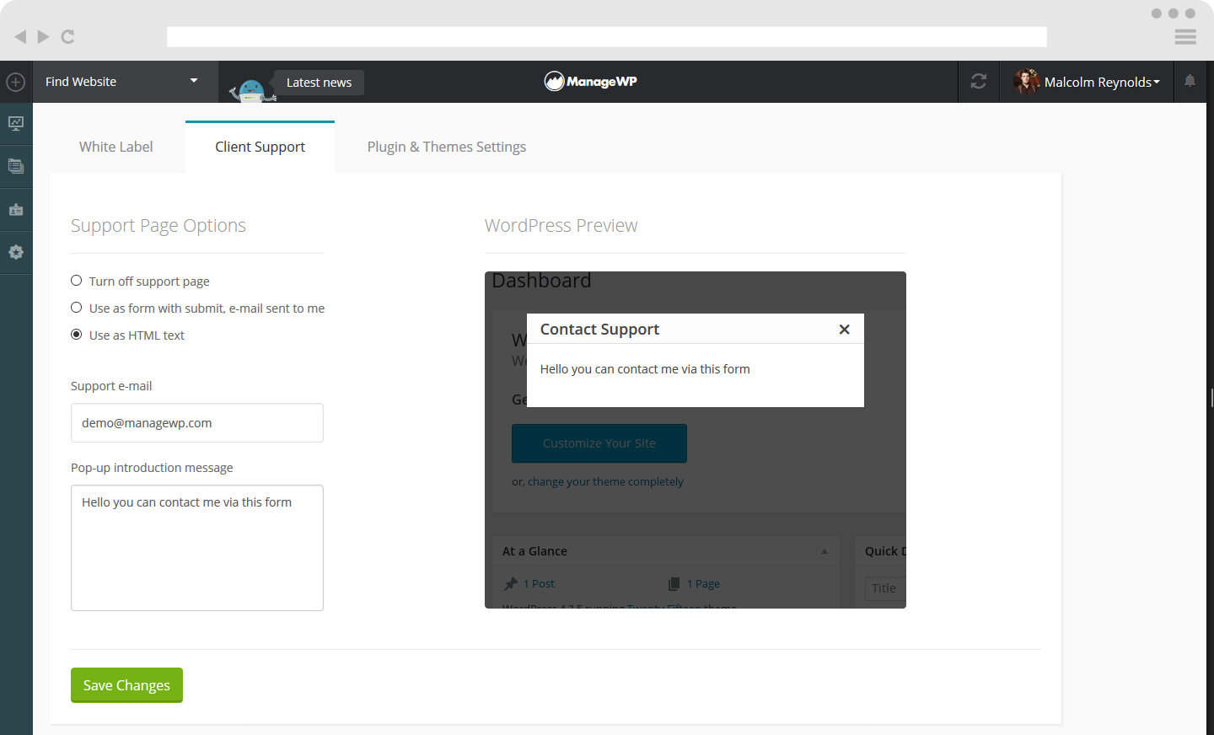1214x735 pixels.
Task: Open the briefcase tools icon in sidebar
Action: pos(16,210)
